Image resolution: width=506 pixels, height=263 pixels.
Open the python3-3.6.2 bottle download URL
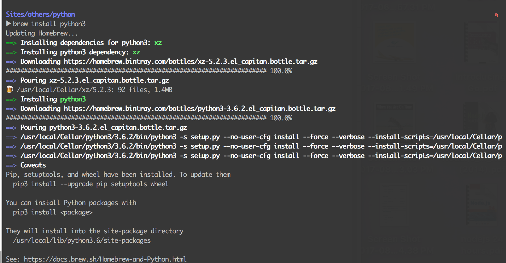coord(200,109)
